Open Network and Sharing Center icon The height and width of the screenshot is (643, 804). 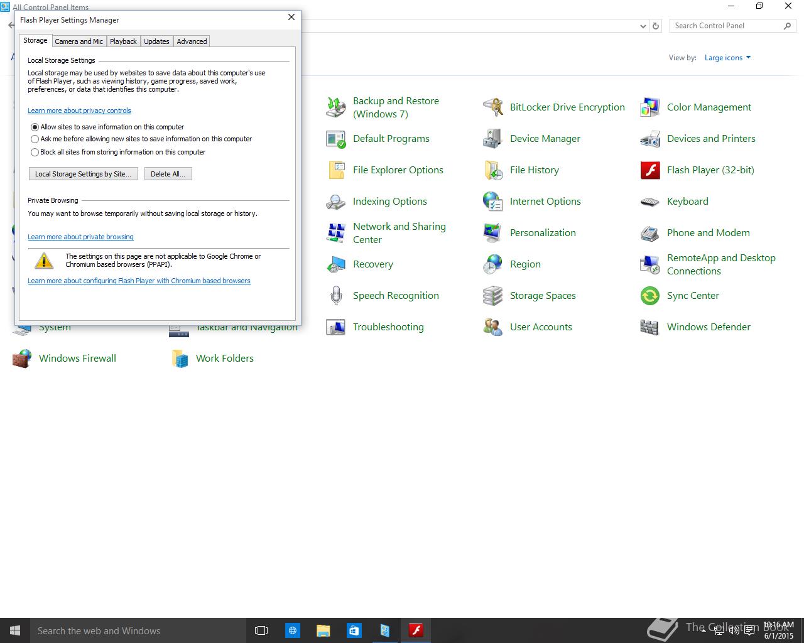point(336,233)
